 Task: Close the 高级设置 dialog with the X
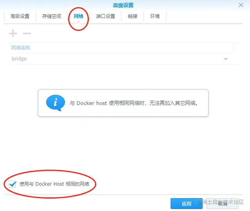[x=241, y=5]
